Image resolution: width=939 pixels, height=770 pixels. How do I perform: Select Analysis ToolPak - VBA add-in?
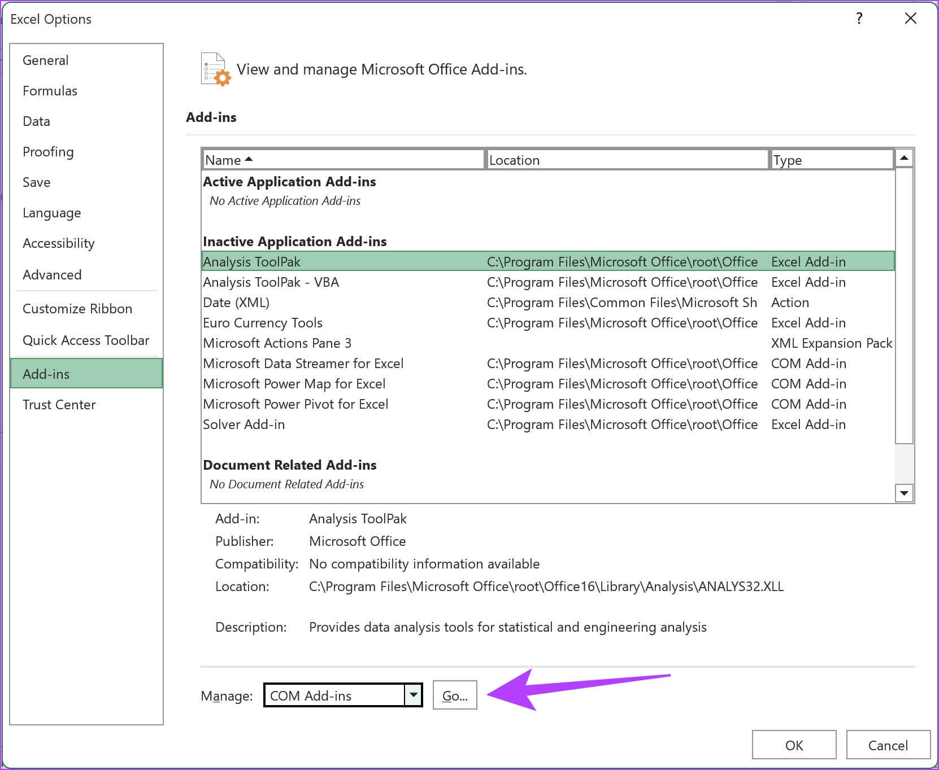[548, 282]
